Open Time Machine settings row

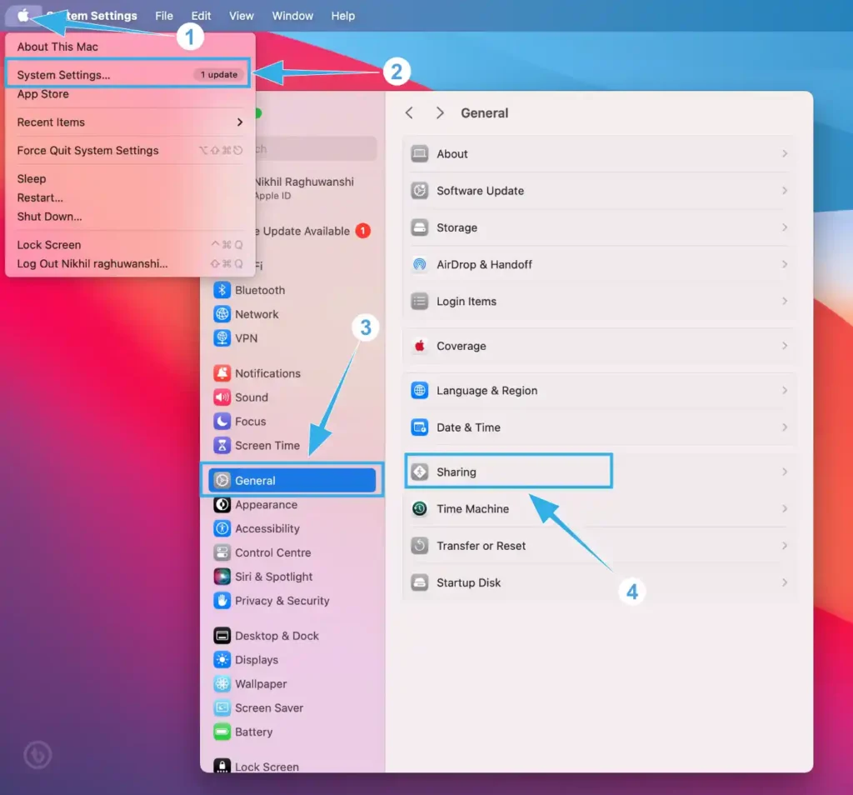601,509
